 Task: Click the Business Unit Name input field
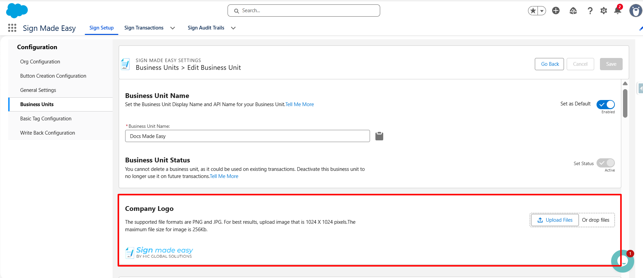(x=248, y=136)
